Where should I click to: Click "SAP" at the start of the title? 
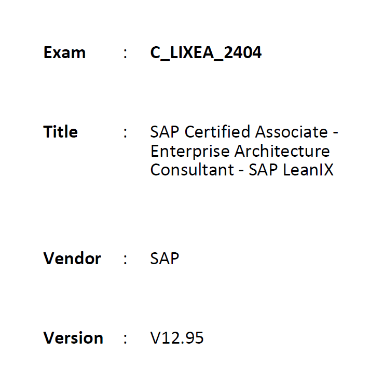(x=165, y=132)
